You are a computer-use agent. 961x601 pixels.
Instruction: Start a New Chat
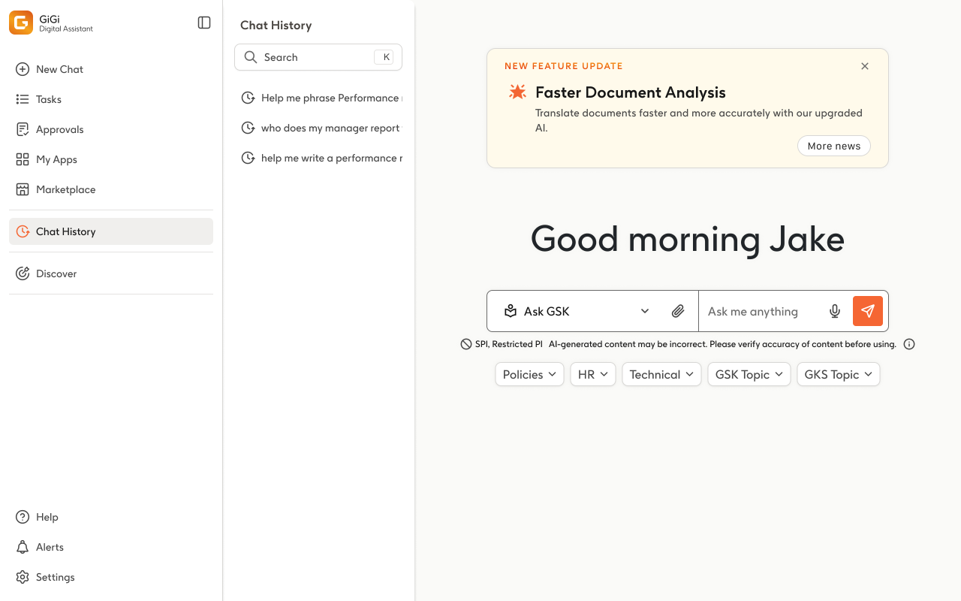coord(111,69)
